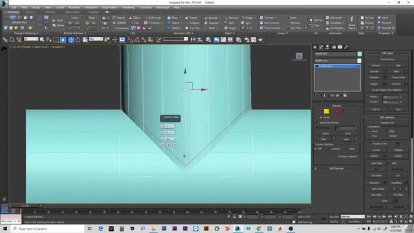The height and width of the screenshot is (233, 414).
Task: Open the Modifier List dropdown
Action: tap(359, 61)
